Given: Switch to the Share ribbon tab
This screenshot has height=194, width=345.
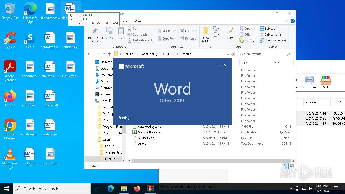Looking at the screenshot, I should click(123, 21).
